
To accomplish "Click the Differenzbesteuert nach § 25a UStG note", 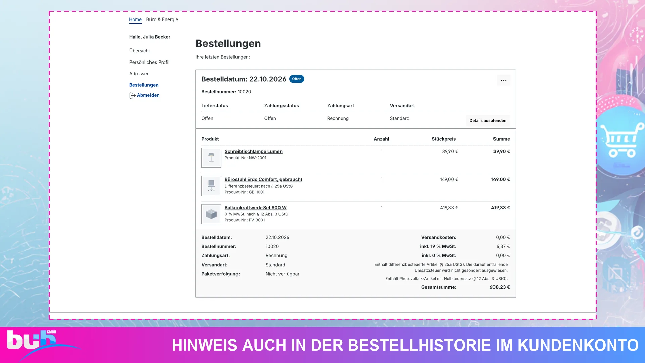I will pos(259,186).
